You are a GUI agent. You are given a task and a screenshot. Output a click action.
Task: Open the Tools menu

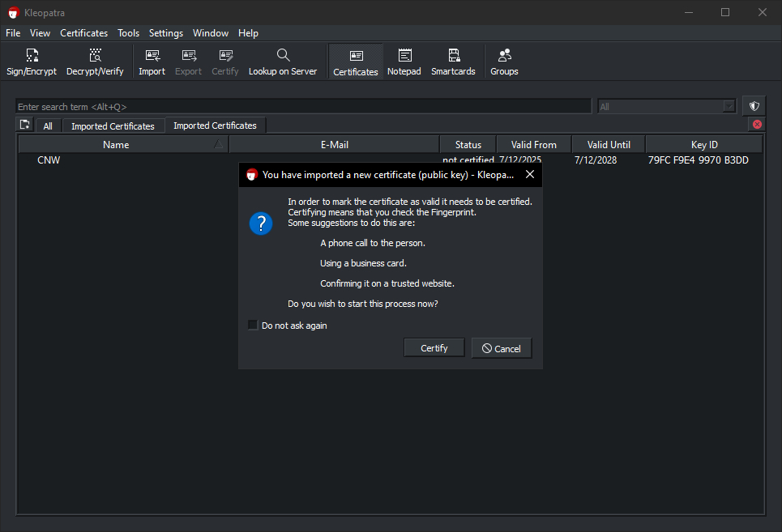pos(128,33)
